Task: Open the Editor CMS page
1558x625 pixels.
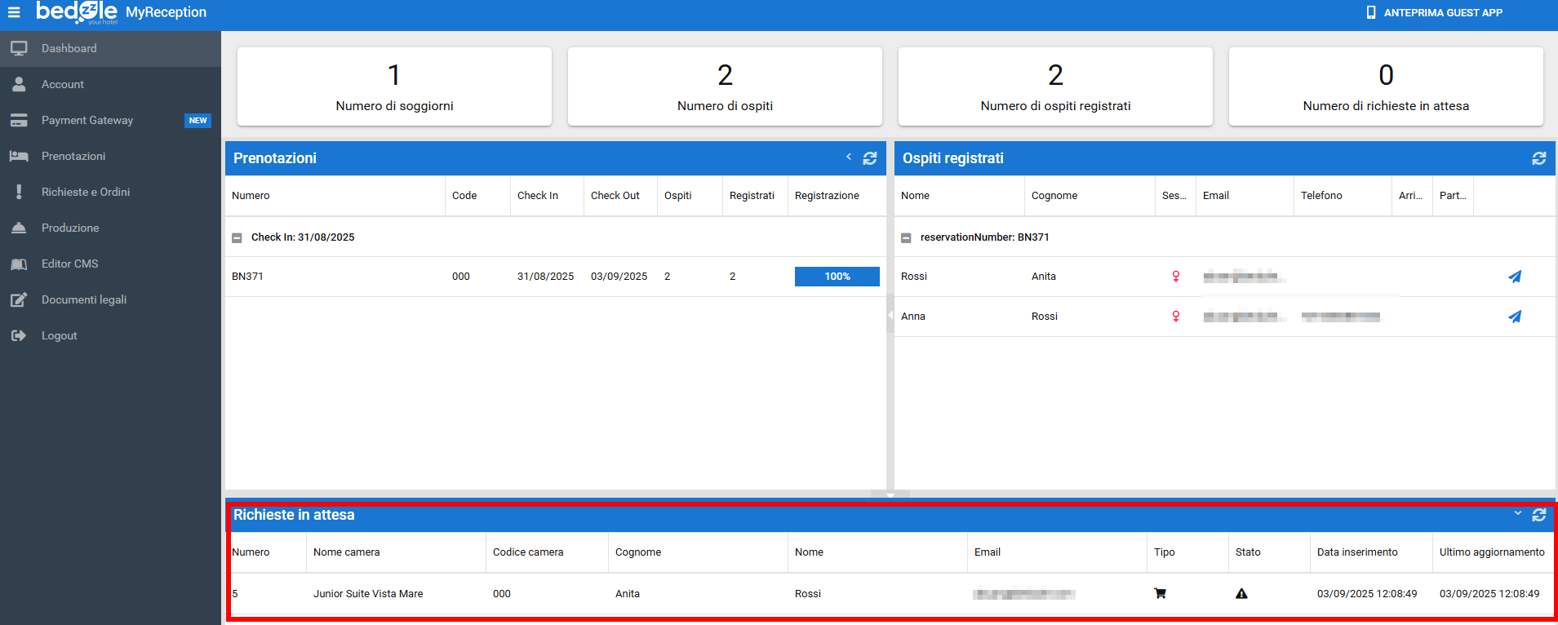Action: pyautogui.click(x=69, y=264)
